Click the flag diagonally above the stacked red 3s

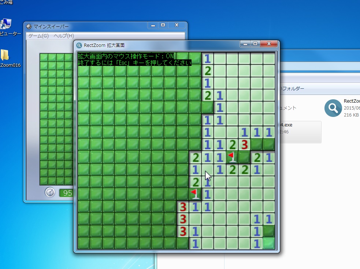coord(195,194)
